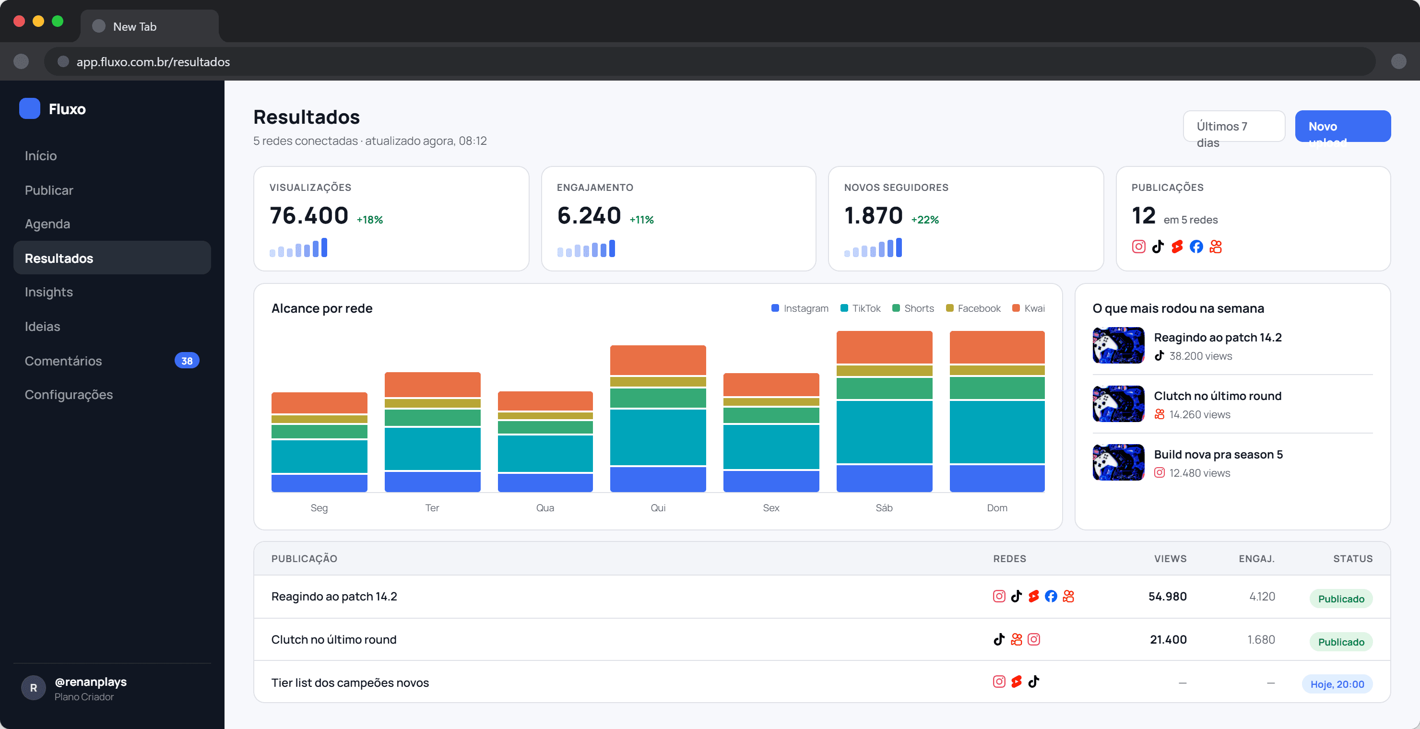Open Publicar in the sidebar
1420x729 pixels.
point(112,189)
